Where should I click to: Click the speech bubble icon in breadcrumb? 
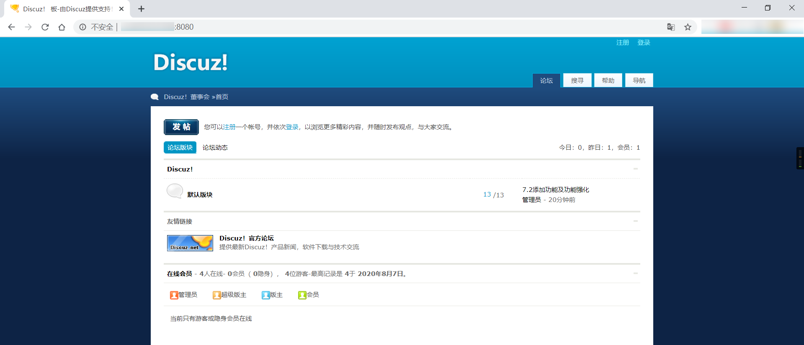(x=155, y=97)
